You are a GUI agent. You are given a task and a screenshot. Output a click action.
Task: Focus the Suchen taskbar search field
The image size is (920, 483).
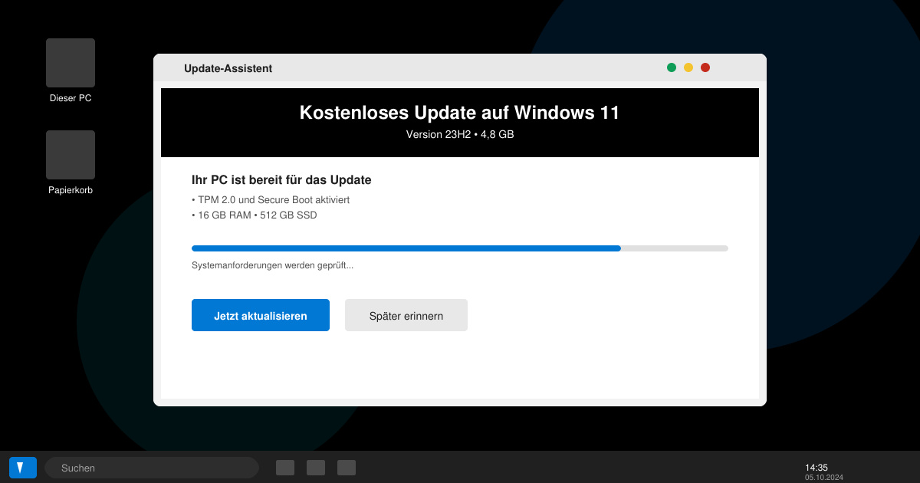click(x=152, y=468)
